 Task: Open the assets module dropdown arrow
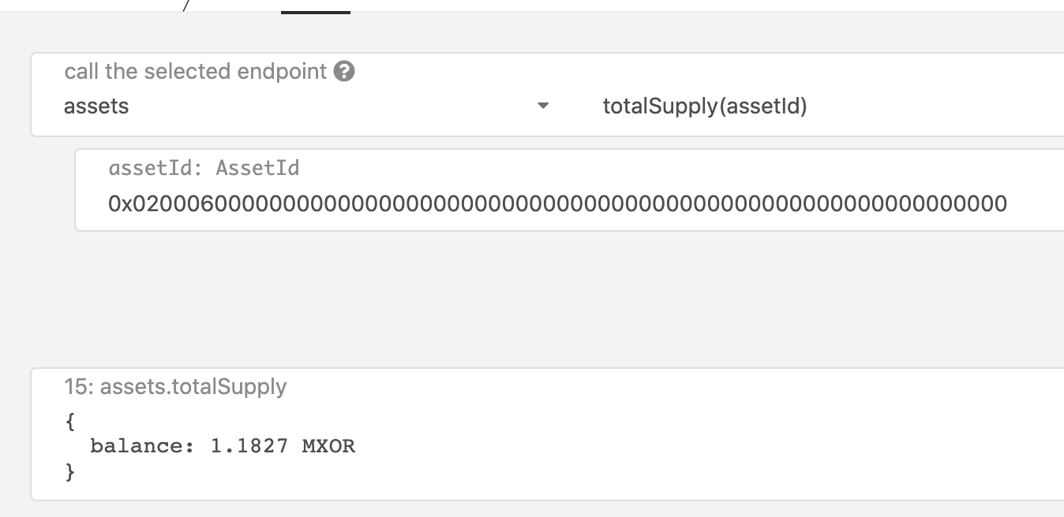pos(542,106)
